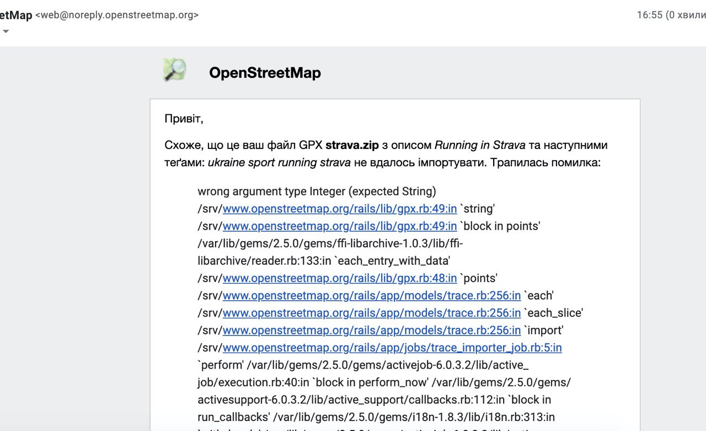Click line containing 'i18n-1.8.3/lib/i18n.rb:313:in'

(376, 417)
